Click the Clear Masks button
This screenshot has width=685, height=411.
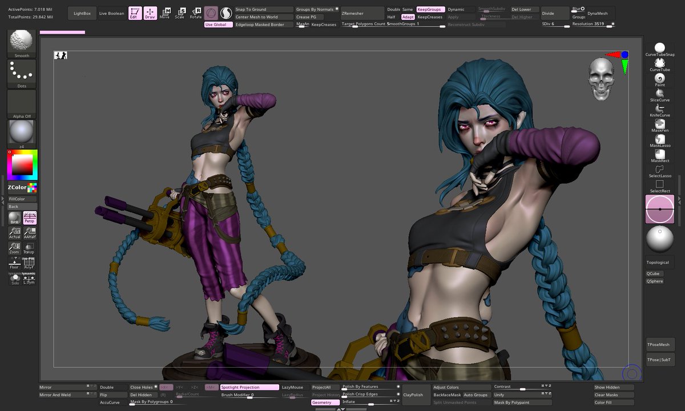tap(614, 395)
